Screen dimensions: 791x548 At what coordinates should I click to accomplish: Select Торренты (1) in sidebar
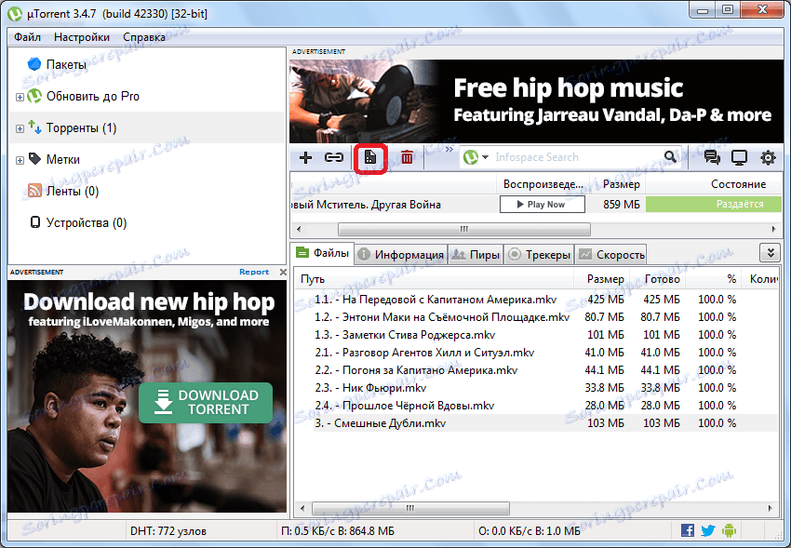pyautogui.click(x=81, y=128)
